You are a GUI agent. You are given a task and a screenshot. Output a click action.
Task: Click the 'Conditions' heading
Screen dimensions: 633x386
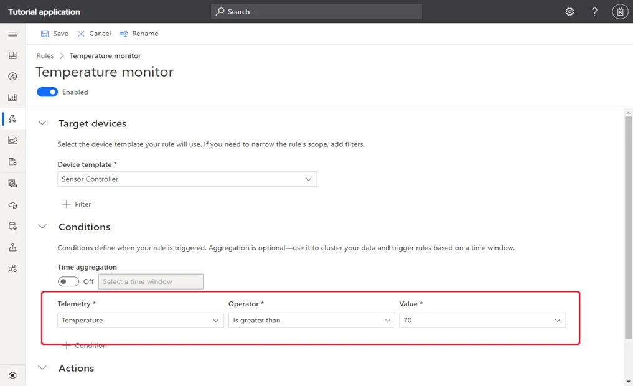(85, 227)
